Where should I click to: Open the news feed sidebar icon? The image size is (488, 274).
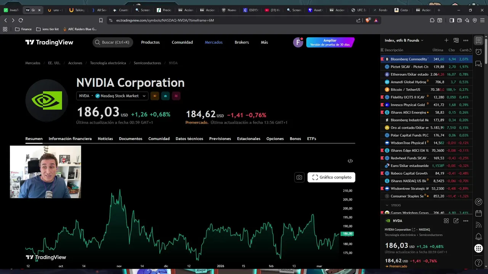coord(478,225)
